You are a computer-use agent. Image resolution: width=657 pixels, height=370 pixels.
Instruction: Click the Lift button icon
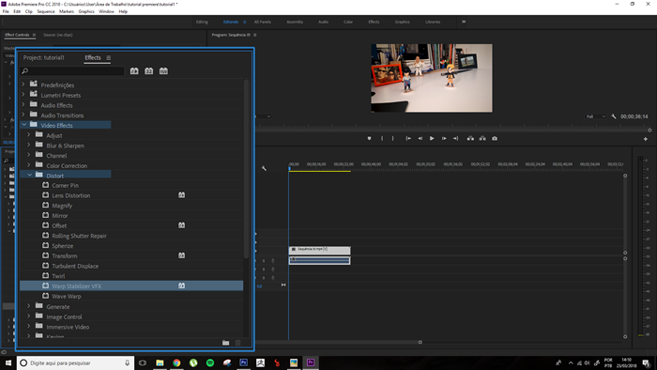[x=470, y=138]
